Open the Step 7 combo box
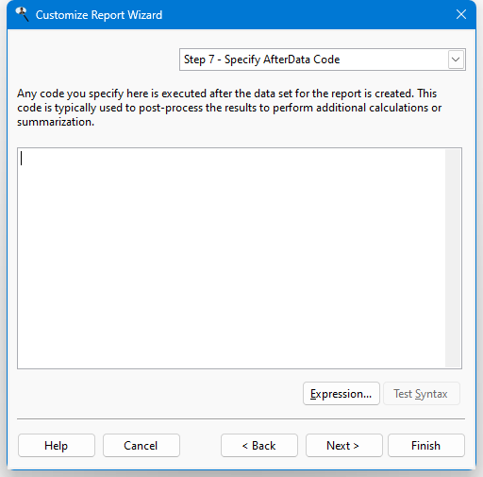Viewport: 483px width, 477px height. [x=323, y=60]
